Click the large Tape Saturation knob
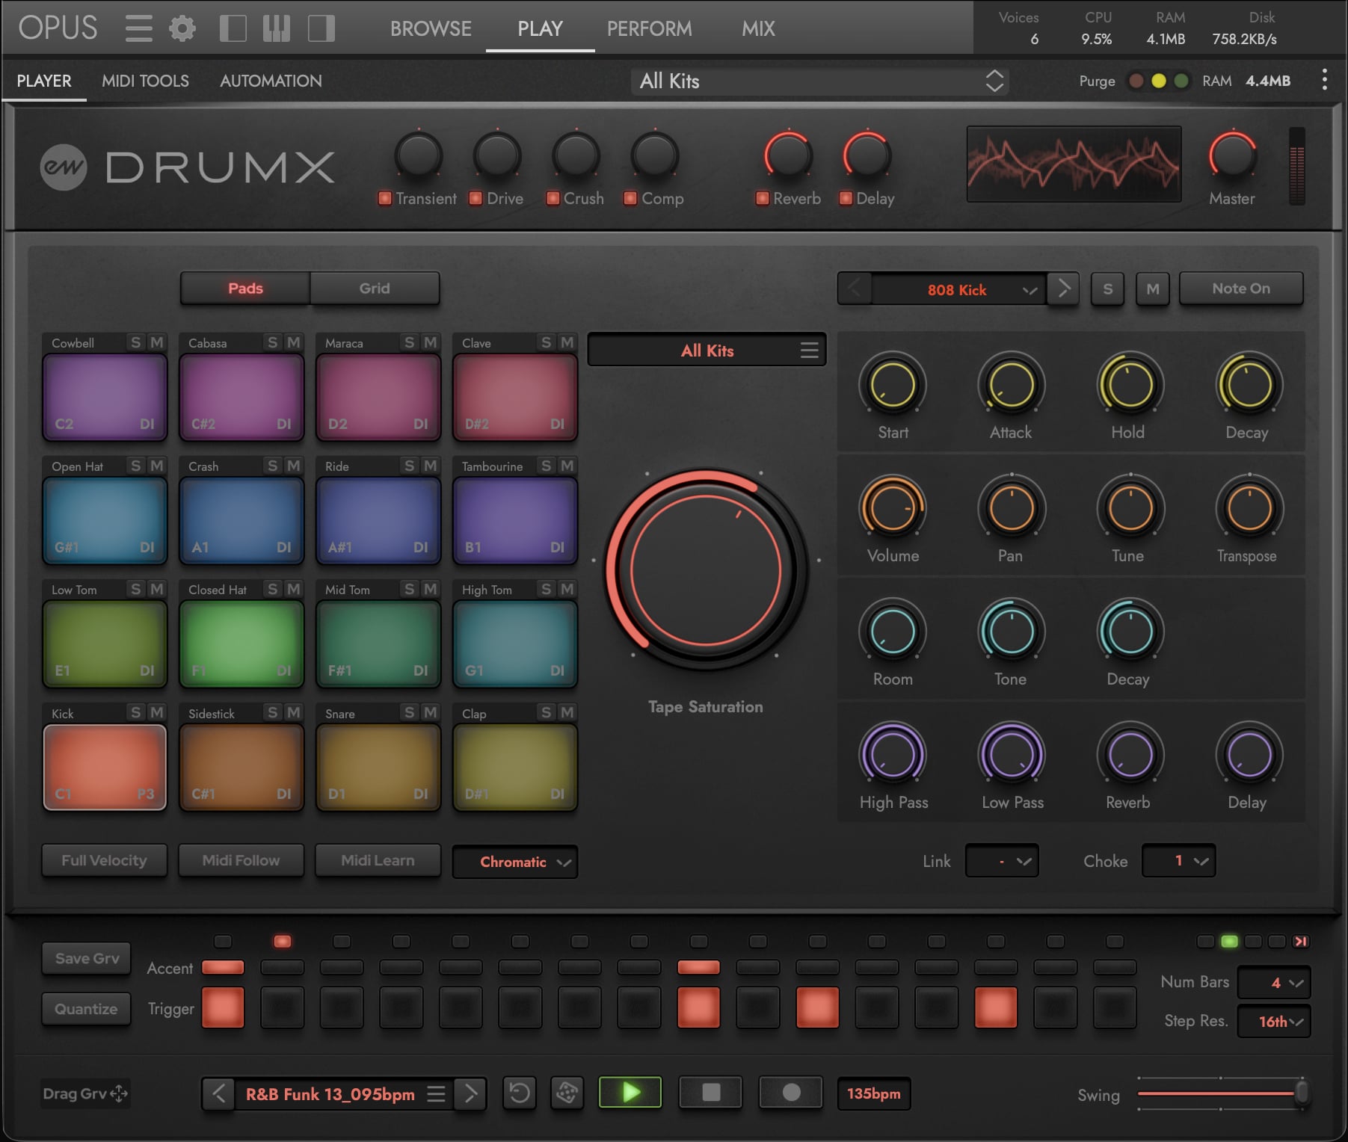This screenshot has height=1142, width=1348. [706, 570]
